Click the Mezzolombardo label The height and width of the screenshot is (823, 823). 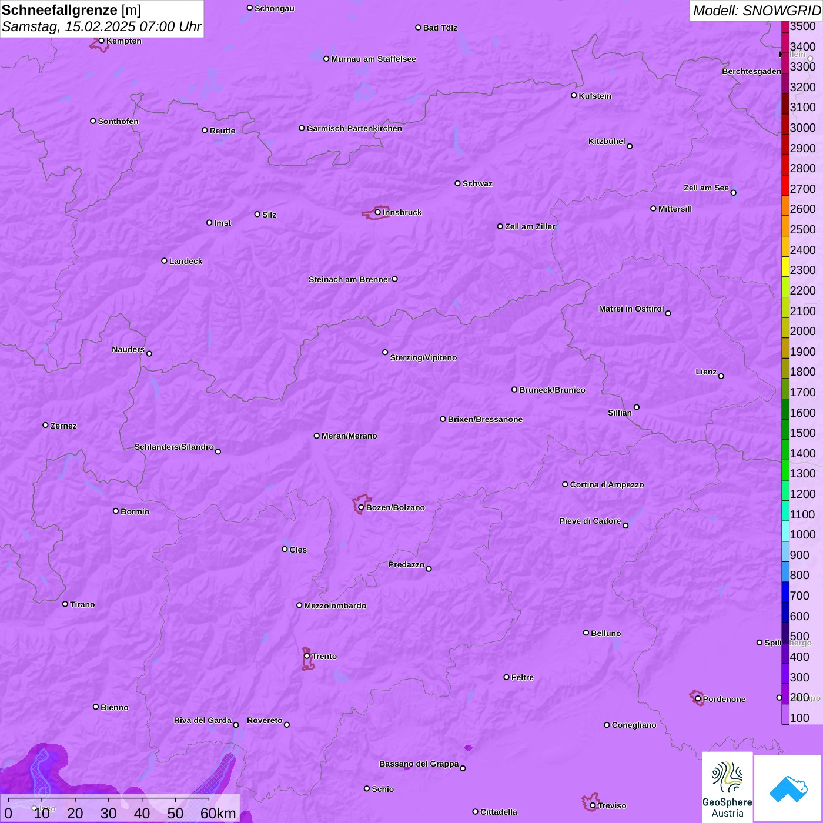coord(335,605)
